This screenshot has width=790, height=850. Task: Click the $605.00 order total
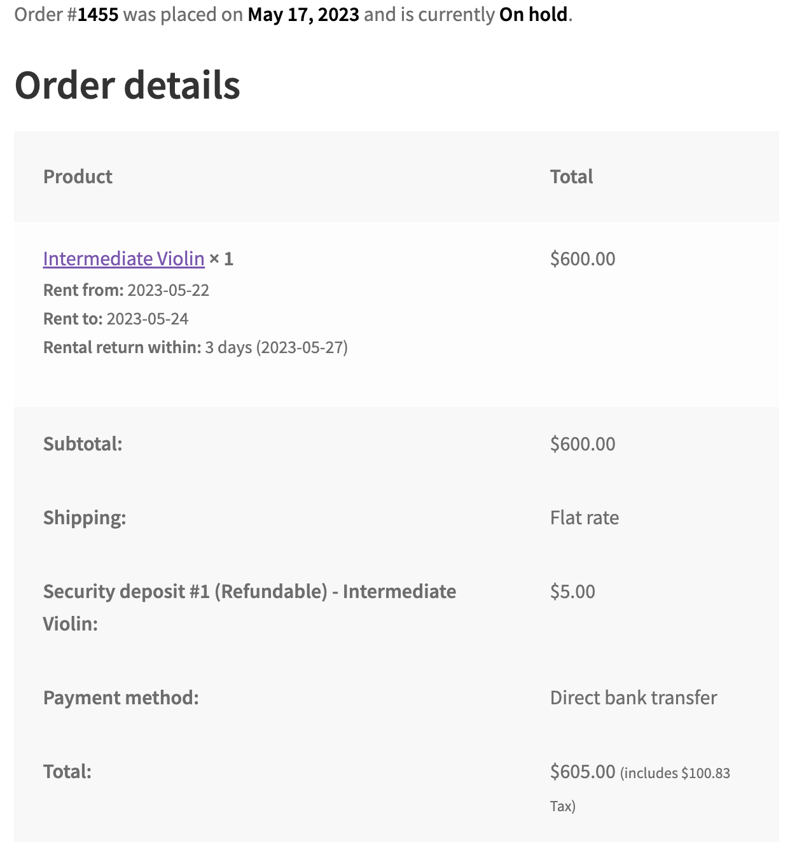coord(583,772)
